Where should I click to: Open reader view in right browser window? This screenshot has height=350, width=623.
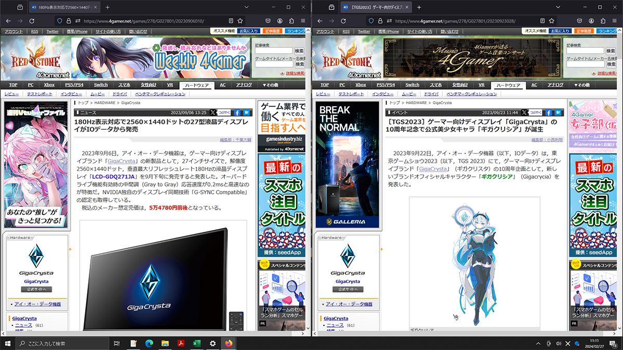pos(543,21)
